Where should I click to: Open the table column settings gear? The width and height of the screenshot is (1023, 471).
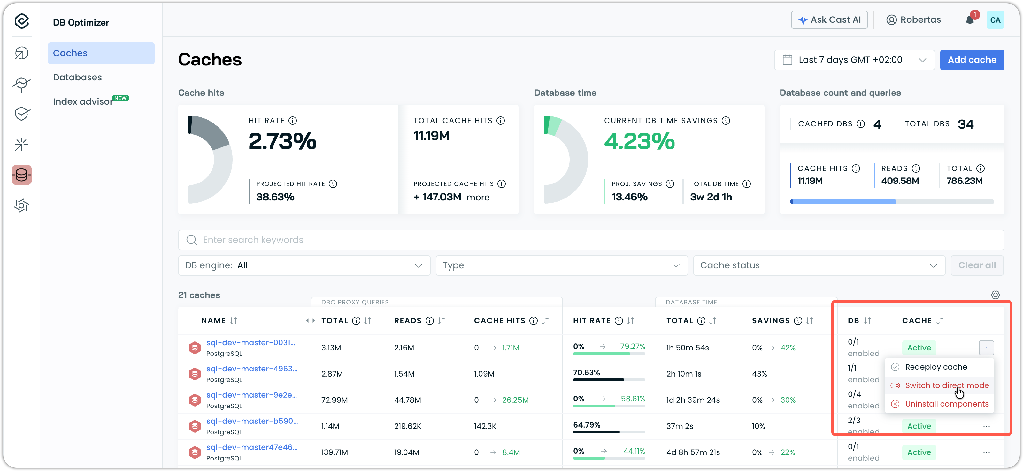point(995,295)
